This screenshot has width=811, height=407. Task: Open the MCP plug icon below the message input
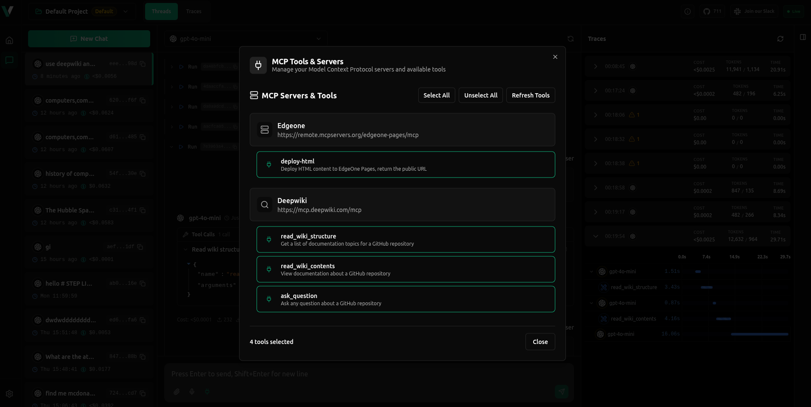pyautogui.click(x=207, y=392)
